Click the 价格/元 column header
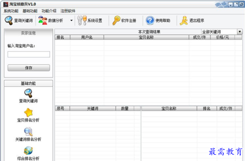Viewport: 245px width, 161px height. click(222, 37)
